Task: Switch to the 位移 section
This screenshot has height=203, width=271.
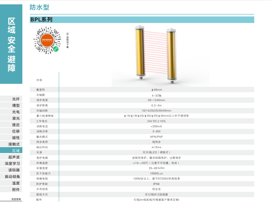Action: click(16, 131)
